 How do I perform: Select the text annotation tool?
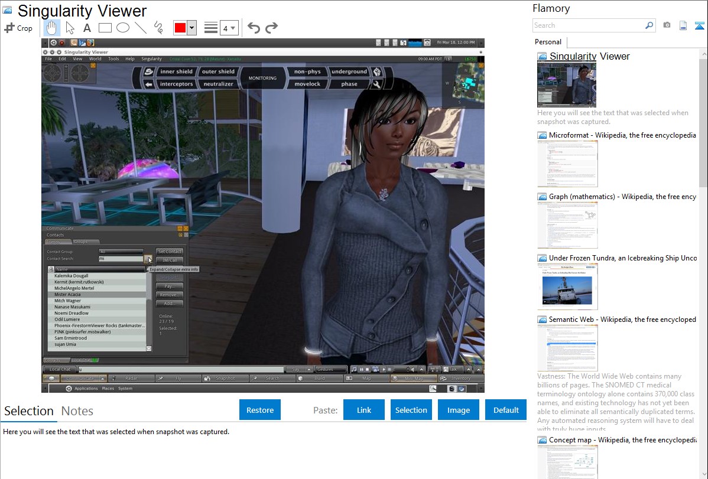(87, 28)
